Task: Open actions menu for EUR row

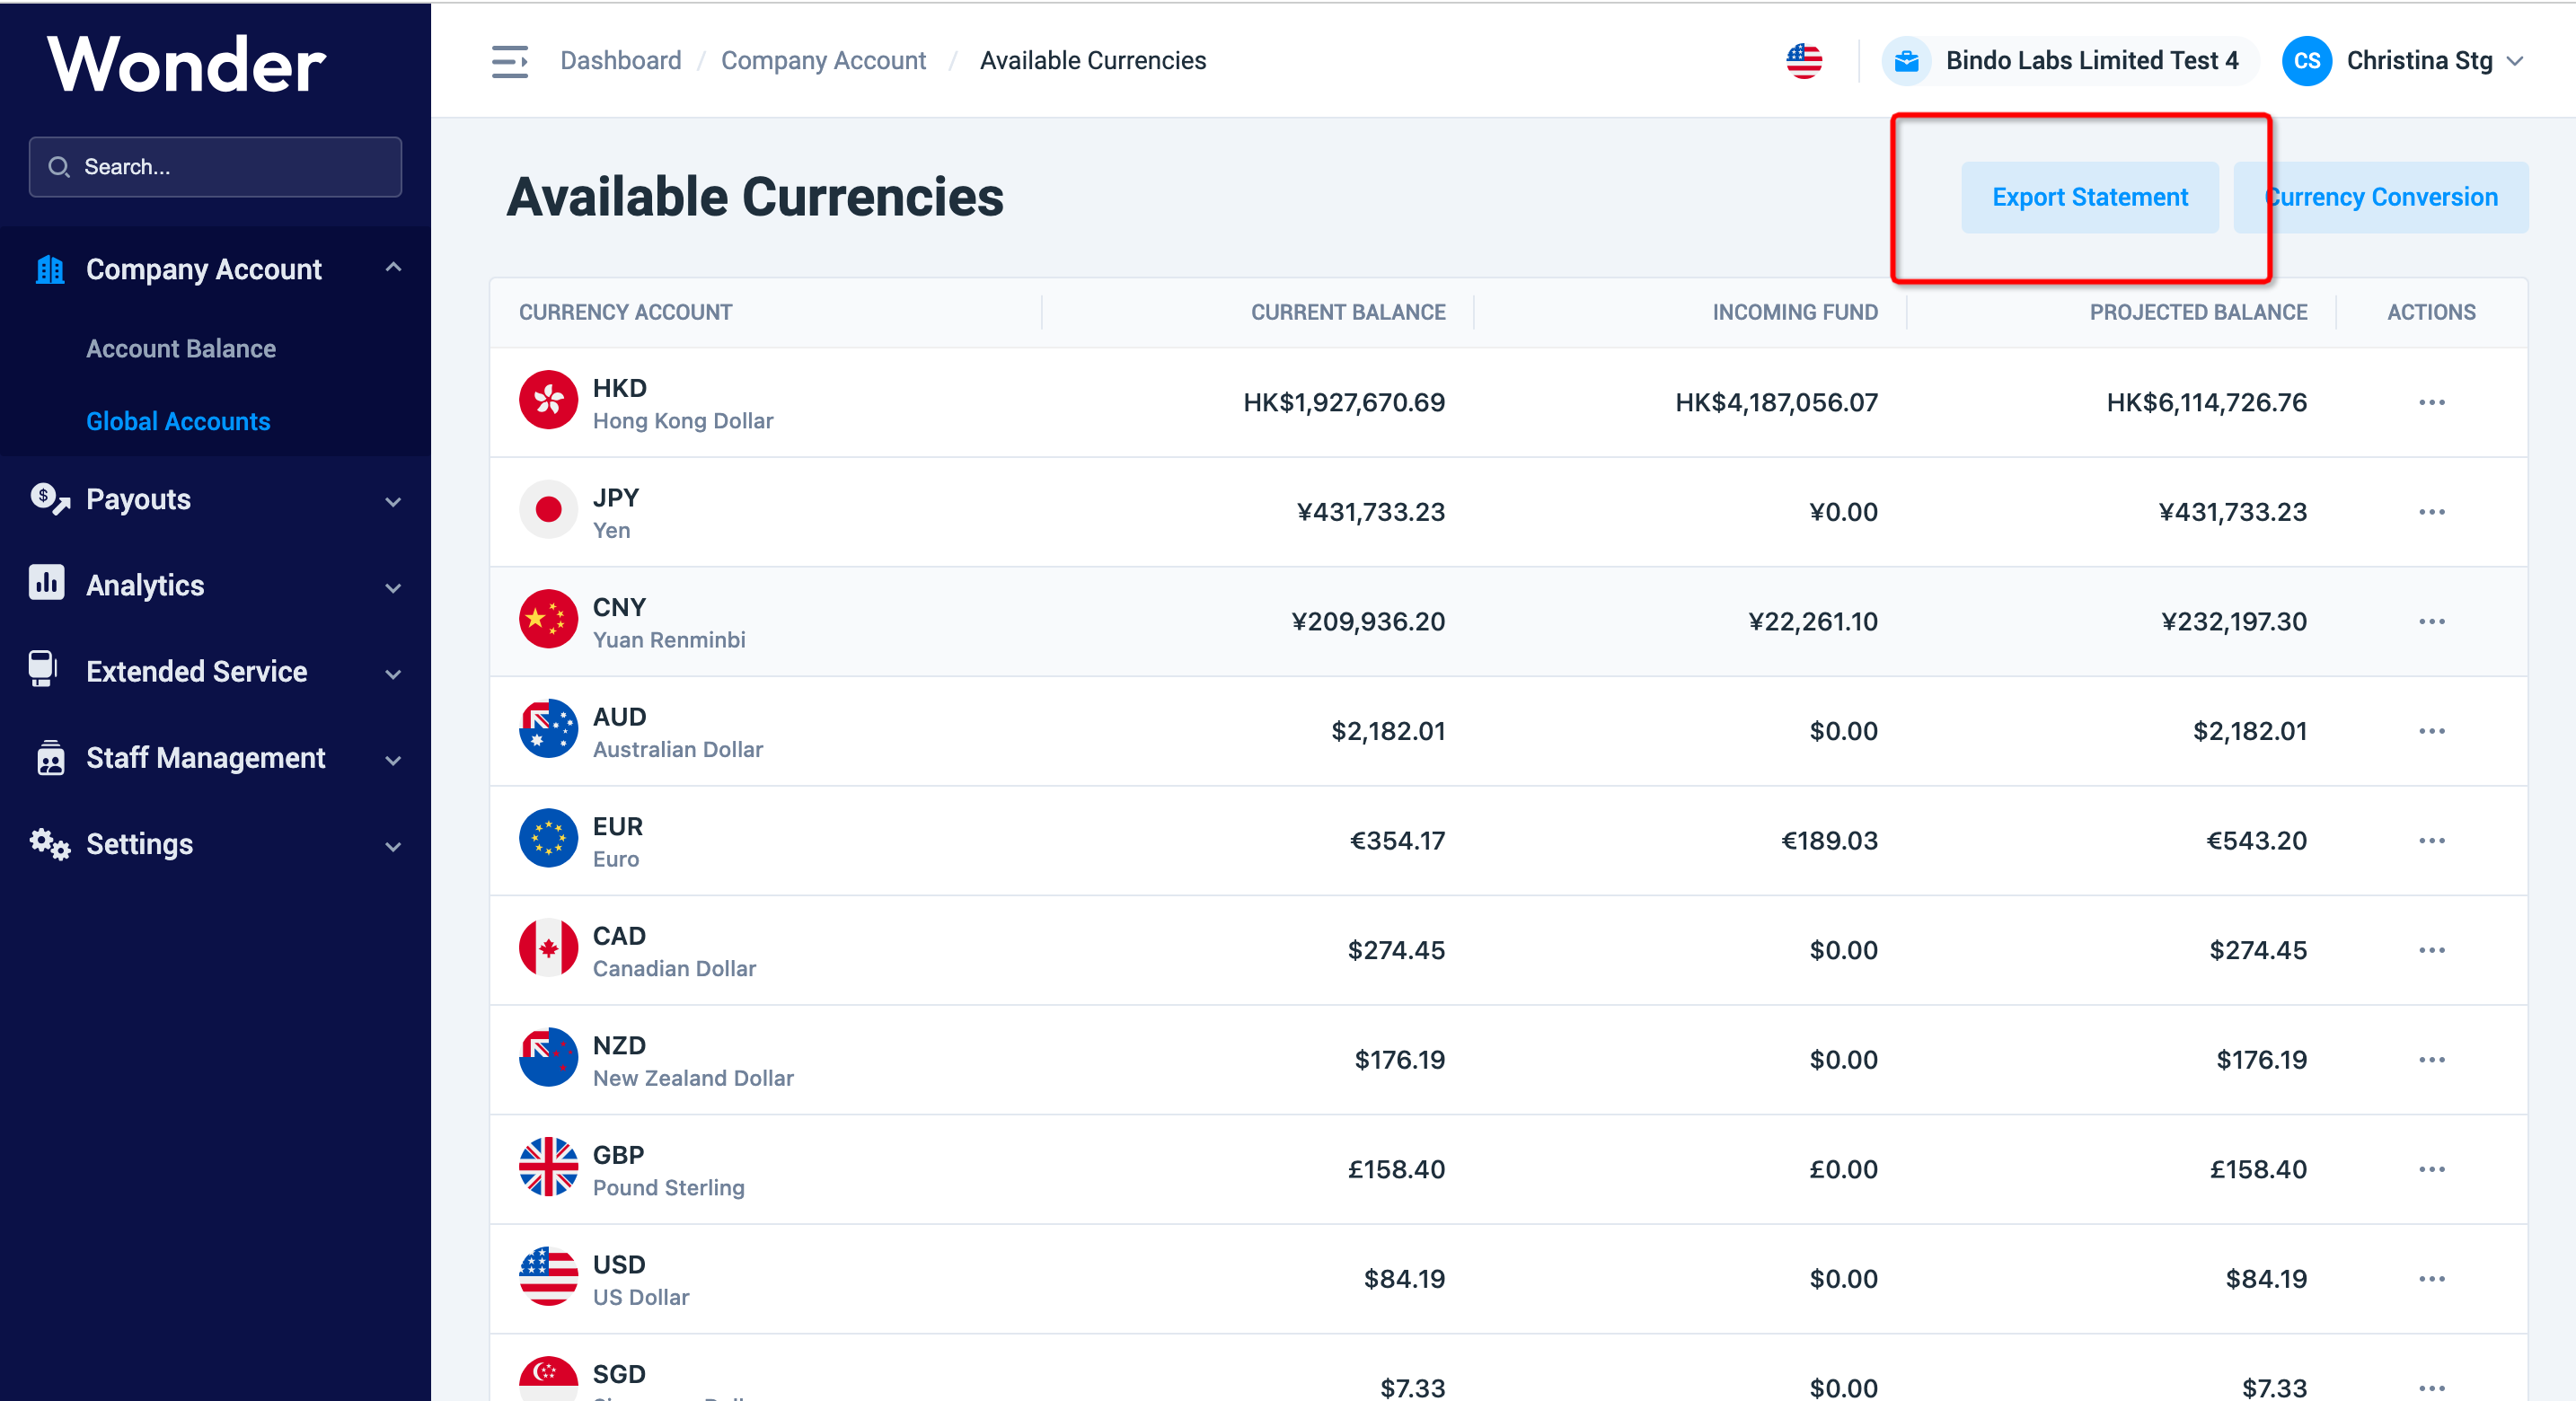Action: point(2431,840)
